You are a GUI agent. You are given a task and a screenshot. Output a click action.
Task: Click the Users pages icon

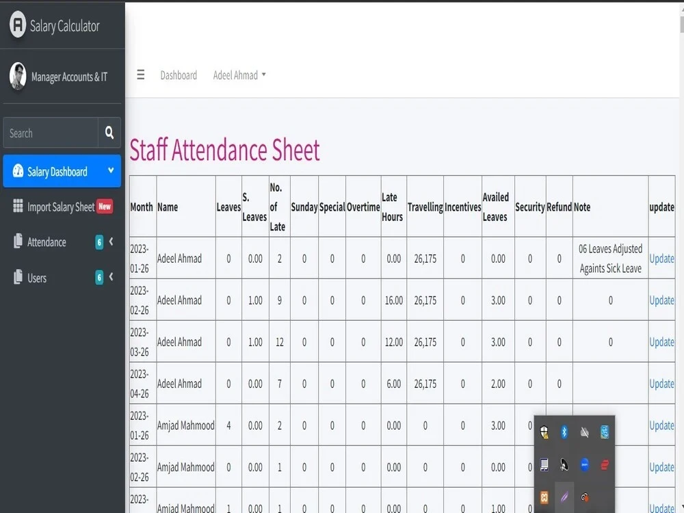tap(17, 278)
